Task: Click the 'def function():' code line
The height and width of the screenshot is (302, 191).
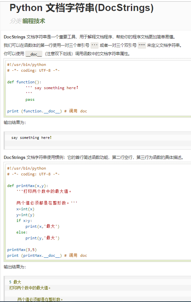Action: 24,82
